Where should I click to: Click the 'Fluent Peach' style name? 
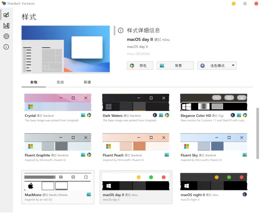point(113,155)
